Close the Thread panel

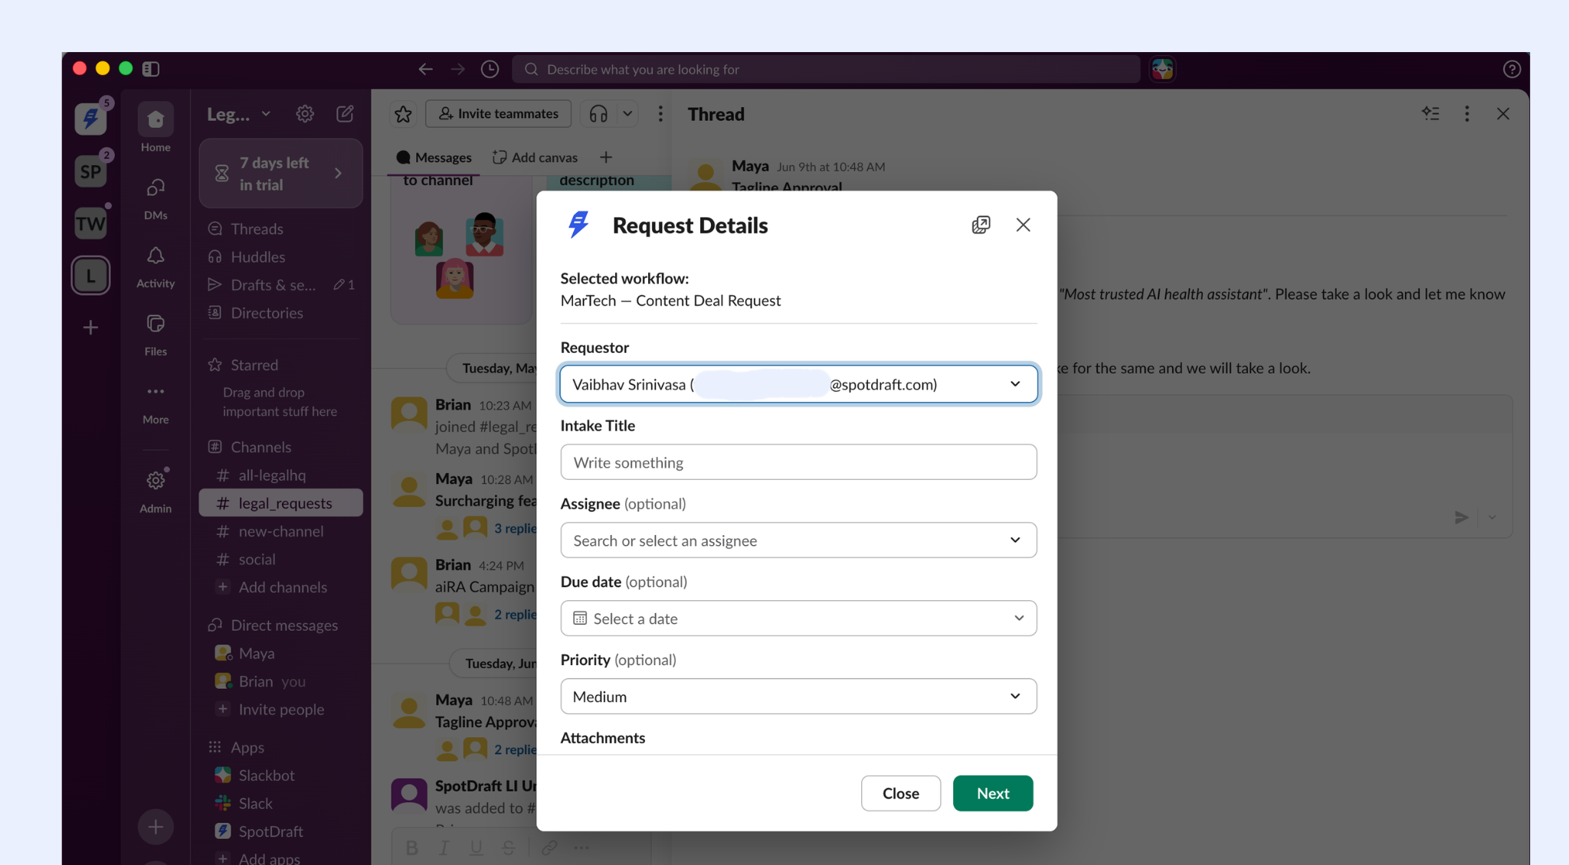pyautogui.click(x=1502, y=114)
